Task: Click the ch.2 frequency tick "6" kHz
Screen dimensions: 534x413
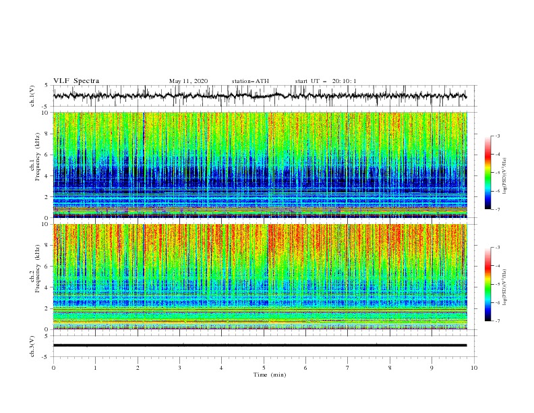Action: coord(47,267)
